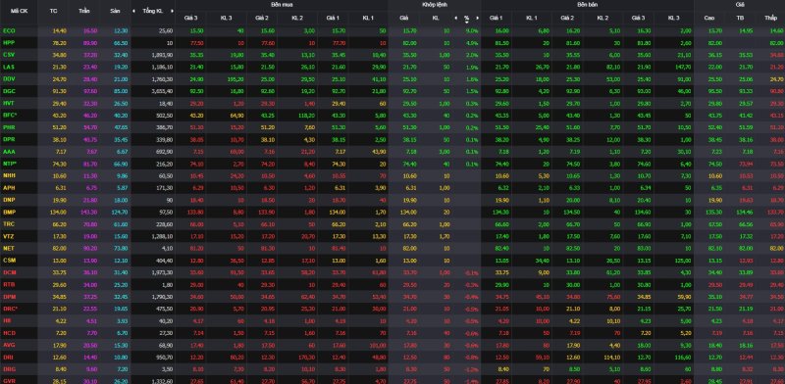Click the Sàn floor price header

115,11
